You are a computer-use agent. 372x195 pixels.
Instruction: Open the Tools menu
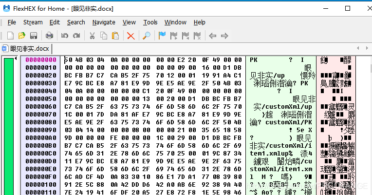(x=150, y=22)
